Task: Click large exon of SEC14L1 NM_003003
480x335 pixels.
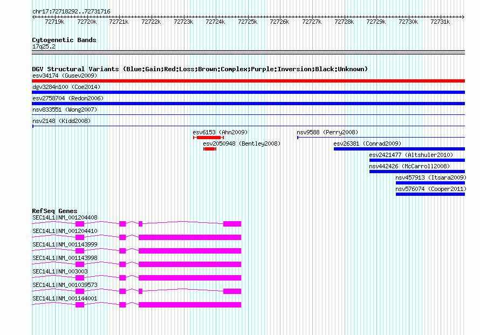Action: click(x=190, y=278)
